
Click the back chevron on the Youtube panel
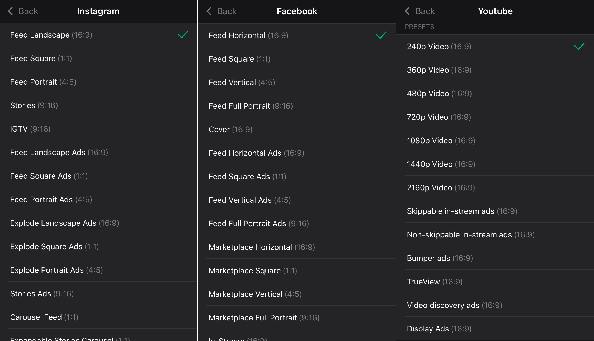[x=407, y=11]
